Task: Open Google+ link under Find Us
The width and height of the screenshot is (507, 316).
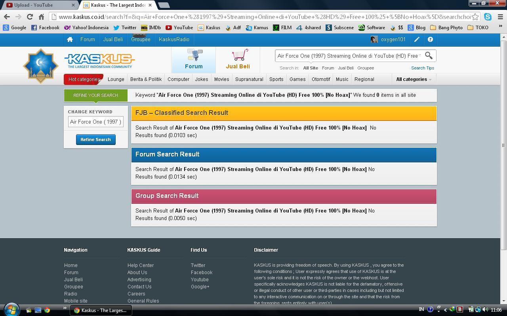Action: click(x=200, y=286)
